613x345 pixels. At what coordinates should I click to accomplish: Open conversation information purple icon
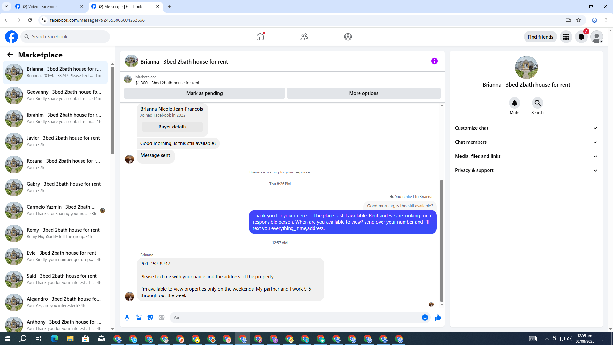click(x=434, y=61)
